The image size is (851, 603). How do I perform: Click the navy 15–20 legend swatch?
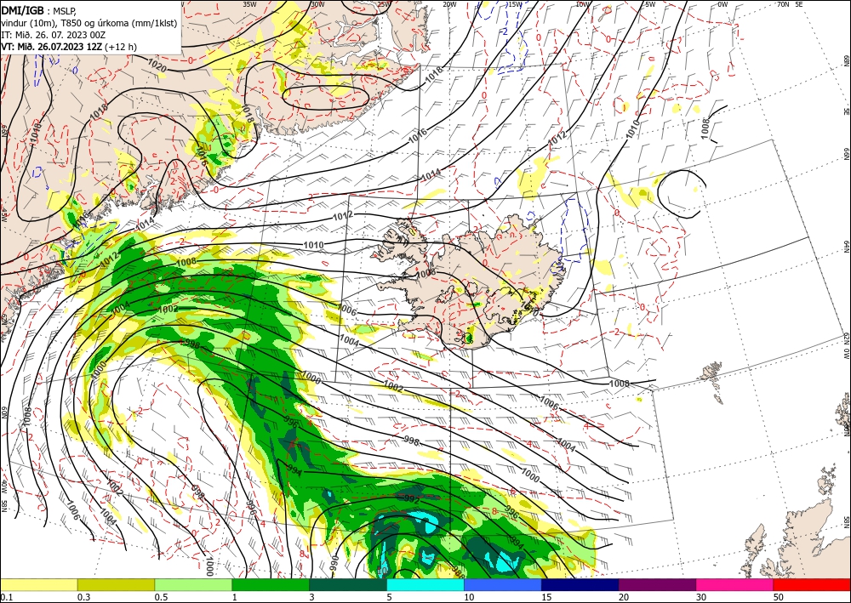click(x=580, y=584)
